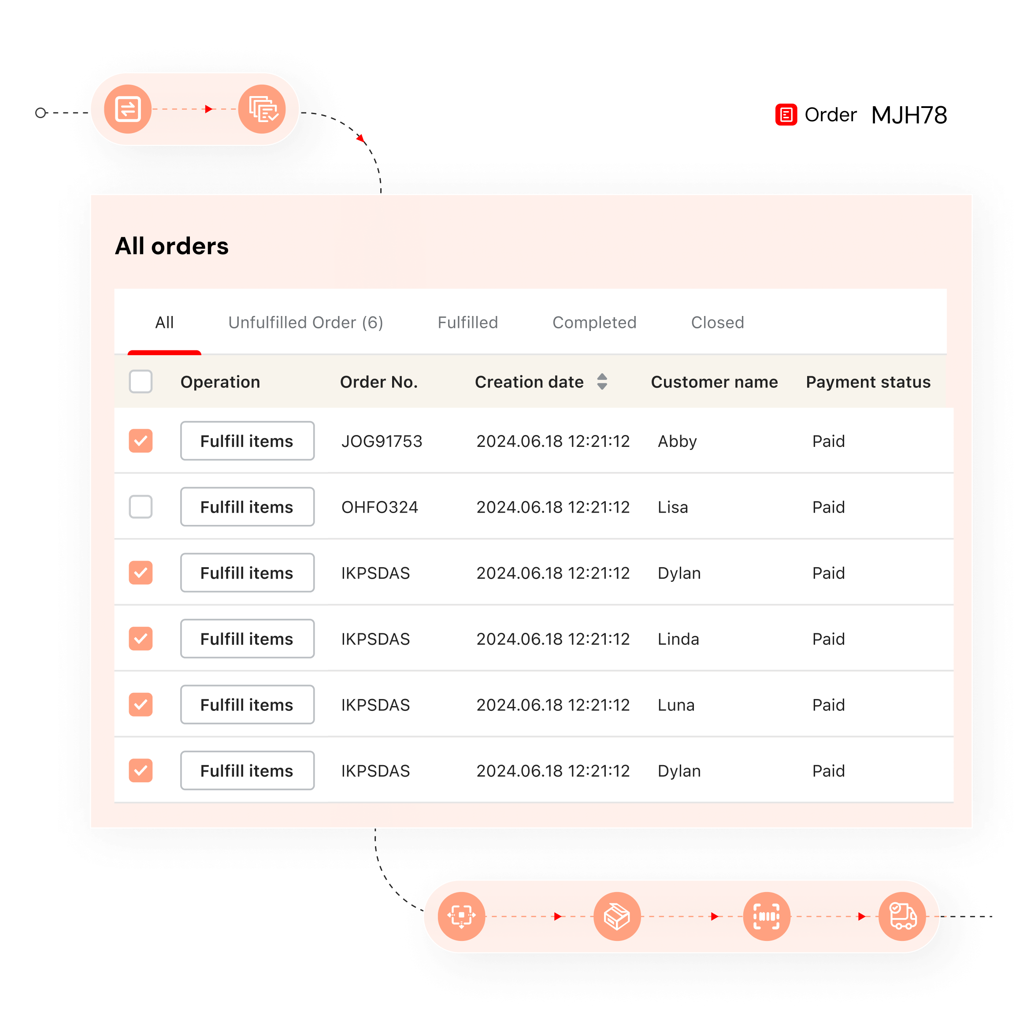Click Fulfill items for Abby's order
The width and height of the screenshot is (1027, 1026).
click(247, 441)
